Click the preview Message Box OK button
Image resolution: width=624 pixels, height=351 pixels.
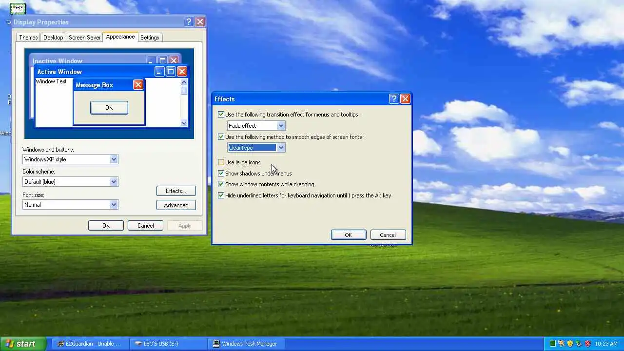coord(109,108)
